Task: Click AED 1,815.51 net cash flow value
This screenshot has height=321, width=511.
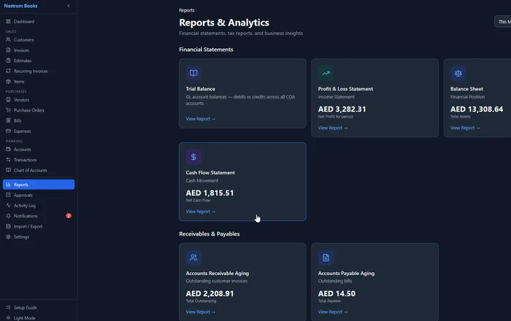Action: (x=210, y=193)
